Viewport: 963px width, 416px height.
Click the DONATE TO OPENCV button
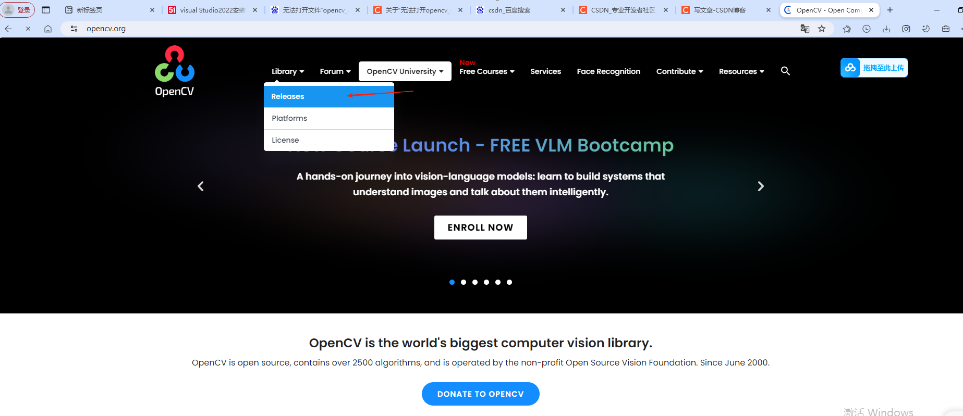(x=481, y=394)
